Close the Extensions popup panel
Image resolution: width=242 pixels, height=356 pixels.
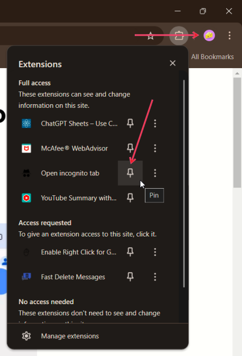(173, 63)
